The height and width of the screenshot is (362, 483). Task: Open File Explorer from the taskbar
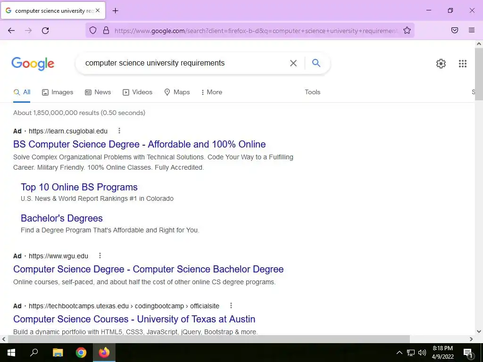point(58,353)
